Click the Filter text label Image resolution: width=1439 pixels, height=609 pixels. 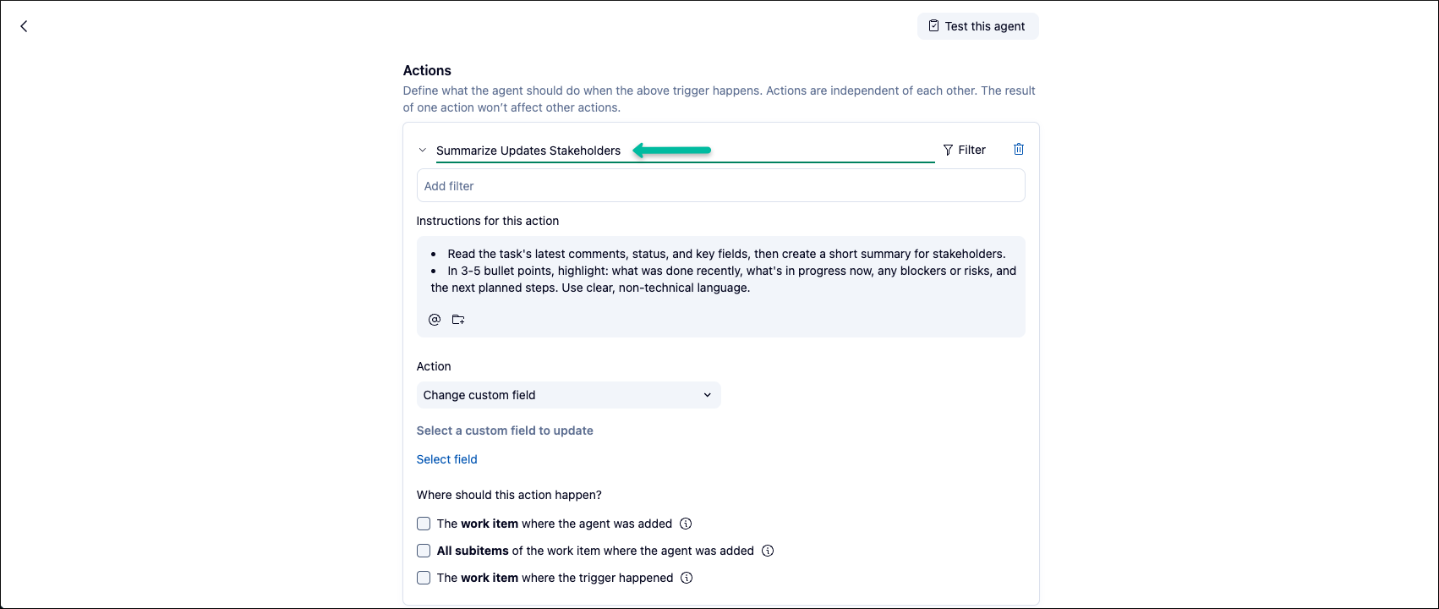point(971,150)
